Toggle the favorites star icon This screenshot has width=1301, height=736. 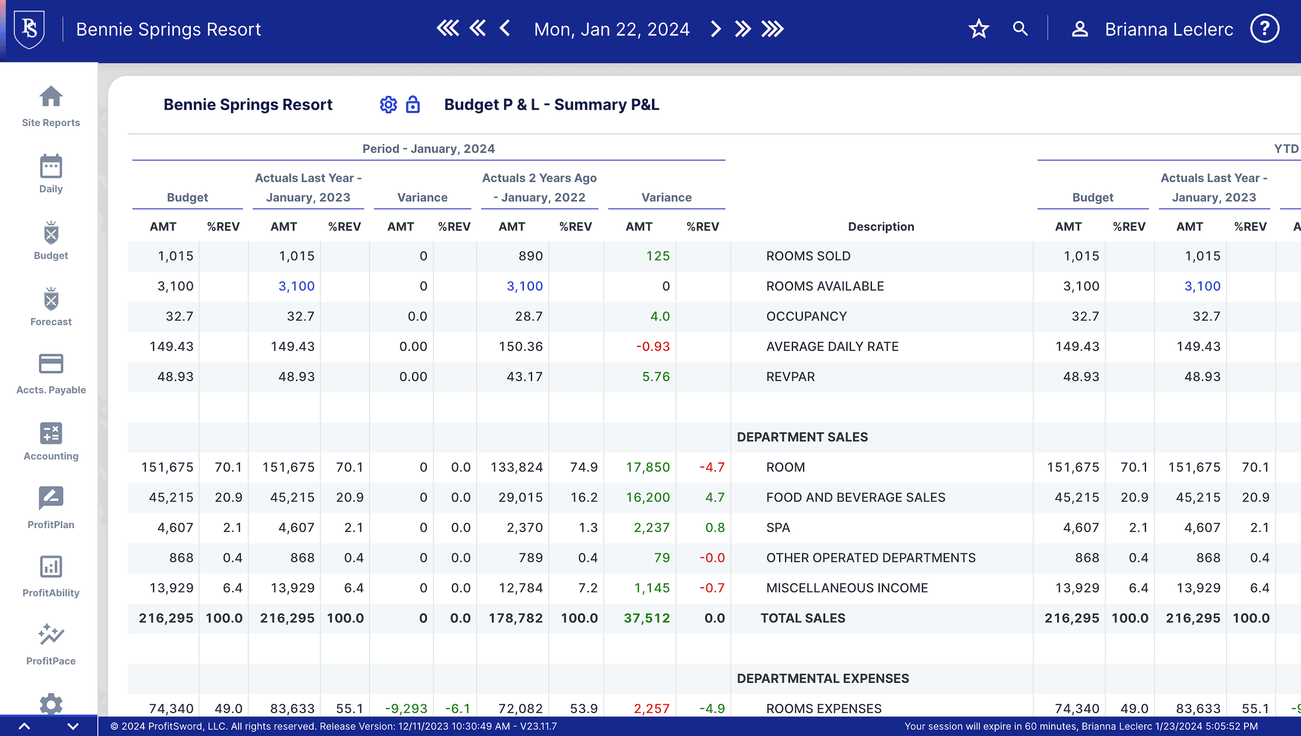(x=978, y=29)
